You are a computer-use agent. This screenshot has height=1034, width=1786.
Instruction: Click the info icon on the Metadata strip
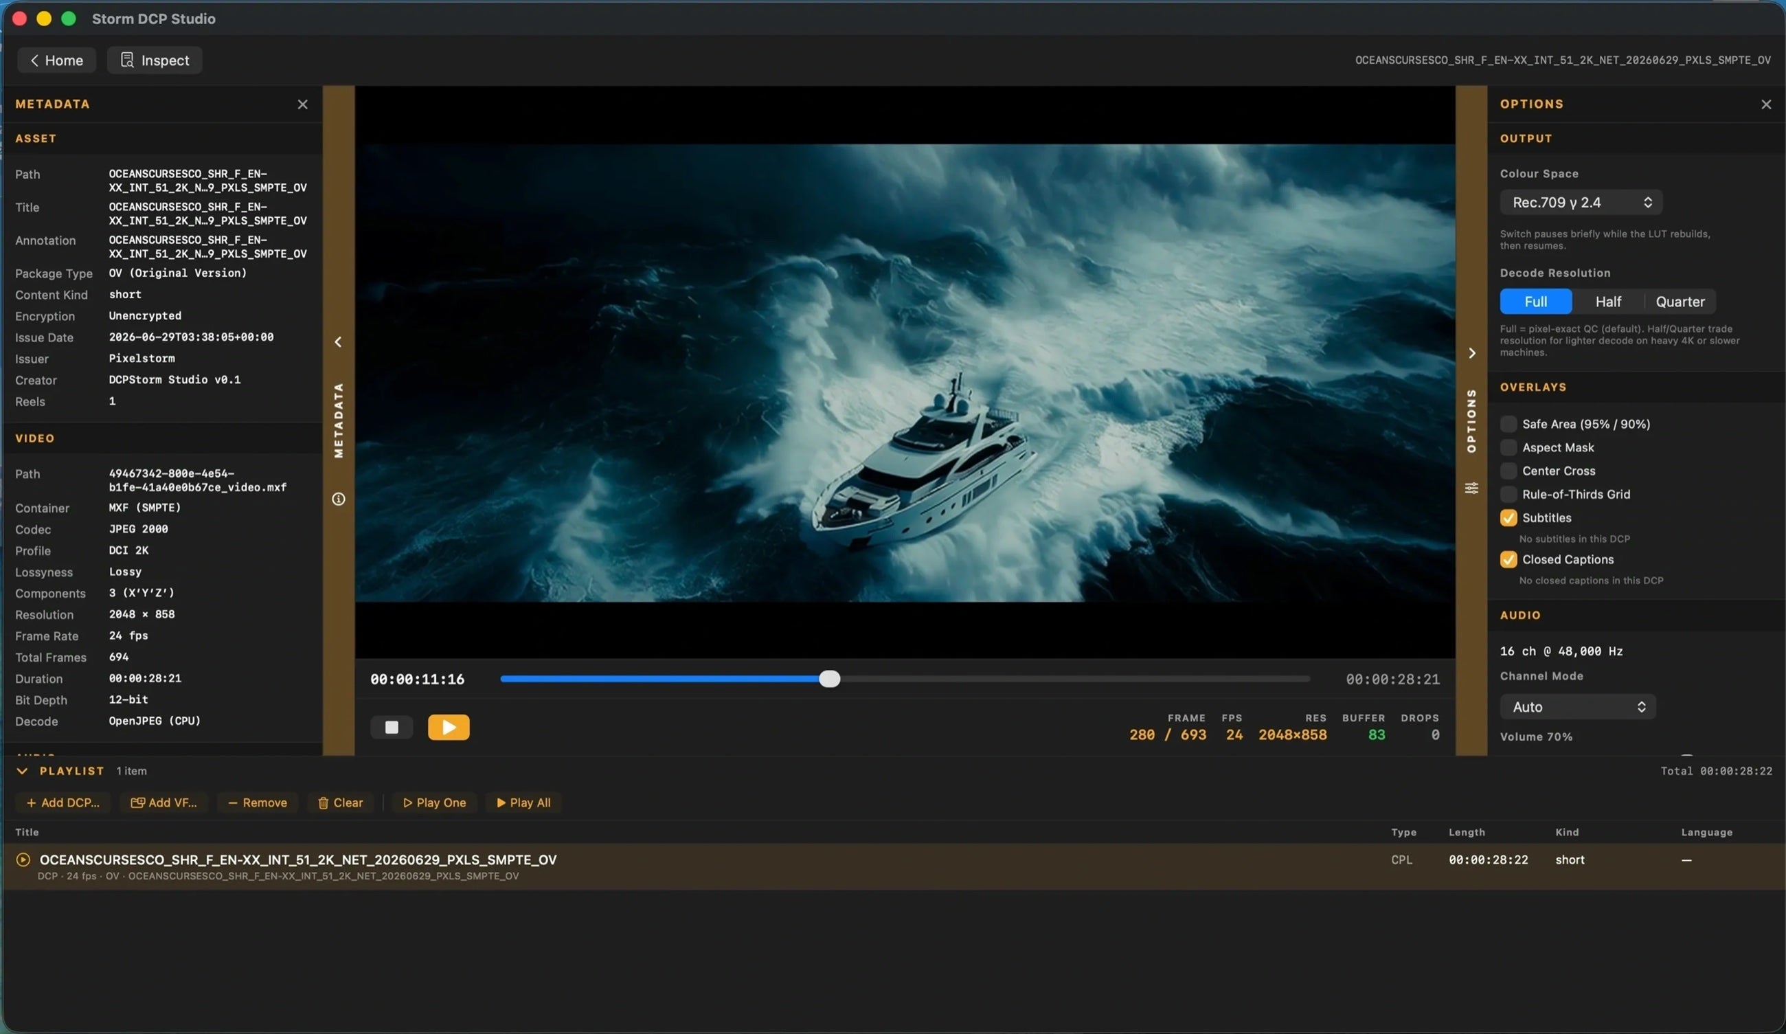(338, 499)
